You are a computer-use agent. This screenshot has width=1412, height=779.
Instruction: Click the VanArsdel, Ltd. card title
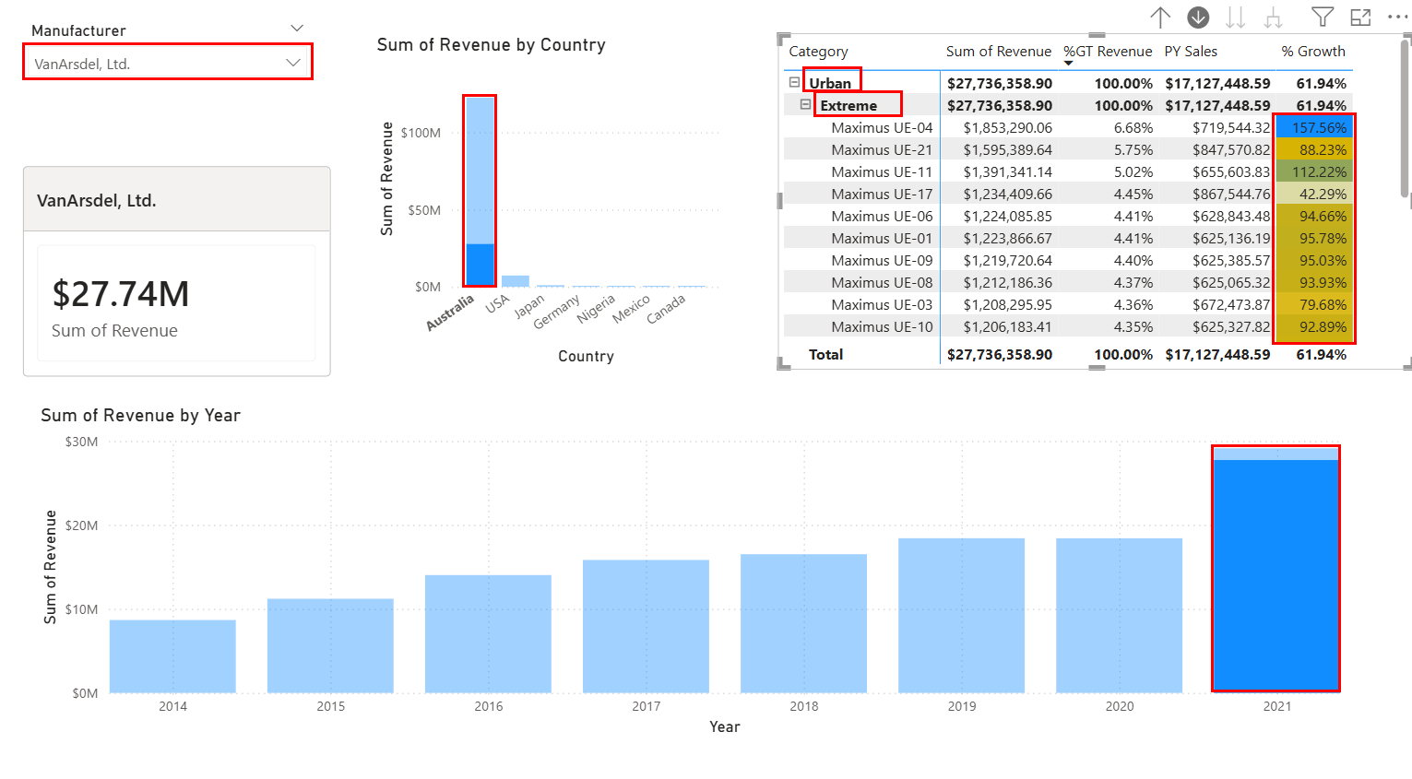pyautogui.click(x=97, y=200)
